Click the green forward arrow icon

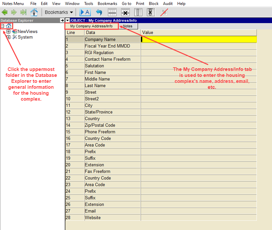14,13
